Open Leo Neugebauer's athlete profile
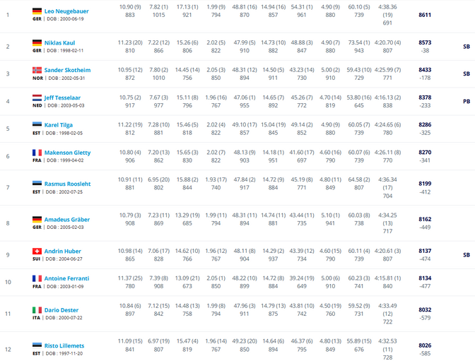The image size is (475, 361). [x=66, y=11]
